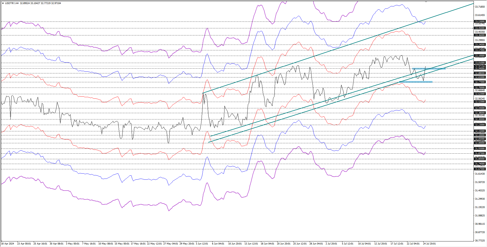Click the 32.44000 price label
This screenshot has width=487, height=247.
click(480, 108)
